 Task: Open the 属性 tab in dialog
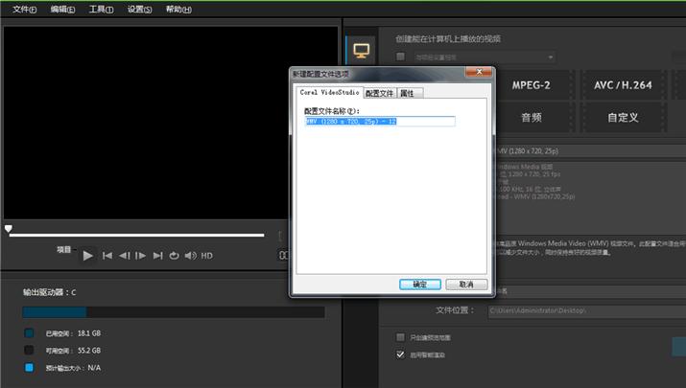(x=407, y=93)
